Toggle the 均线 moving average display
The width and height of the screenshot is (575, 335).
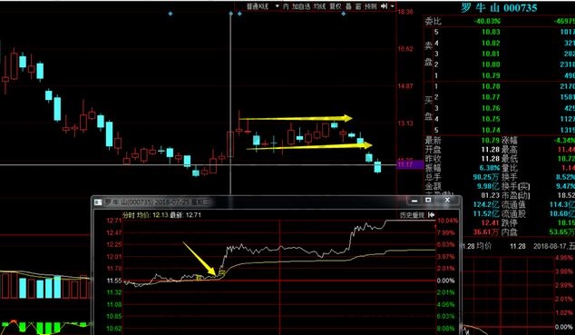click(320, 6)
